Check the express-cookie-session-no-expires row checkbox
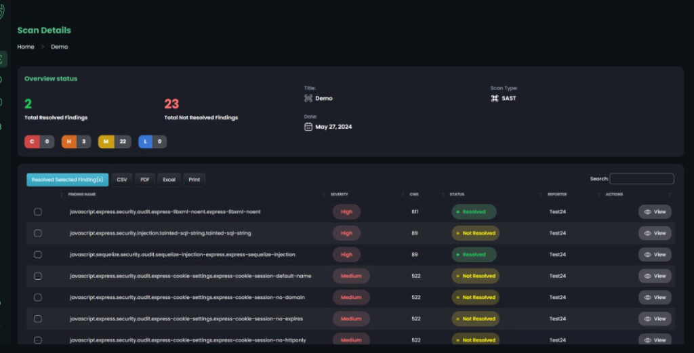Screen dimensions: 694x353 coord(38,318)
